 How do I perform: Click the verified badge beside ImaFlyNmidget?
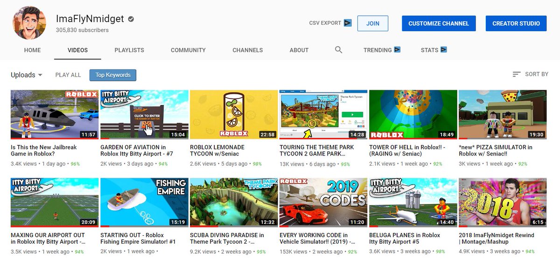(132, 20)
